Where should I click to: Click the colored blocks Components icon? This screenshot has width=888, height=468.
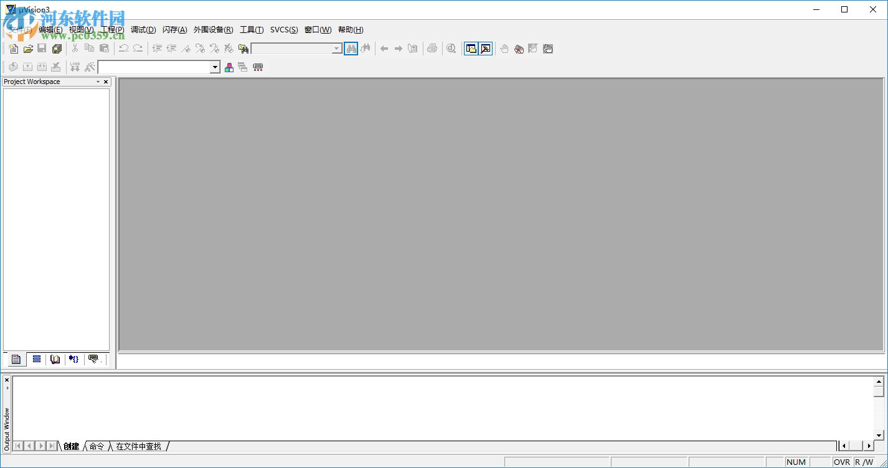click(x=229, y=67)
